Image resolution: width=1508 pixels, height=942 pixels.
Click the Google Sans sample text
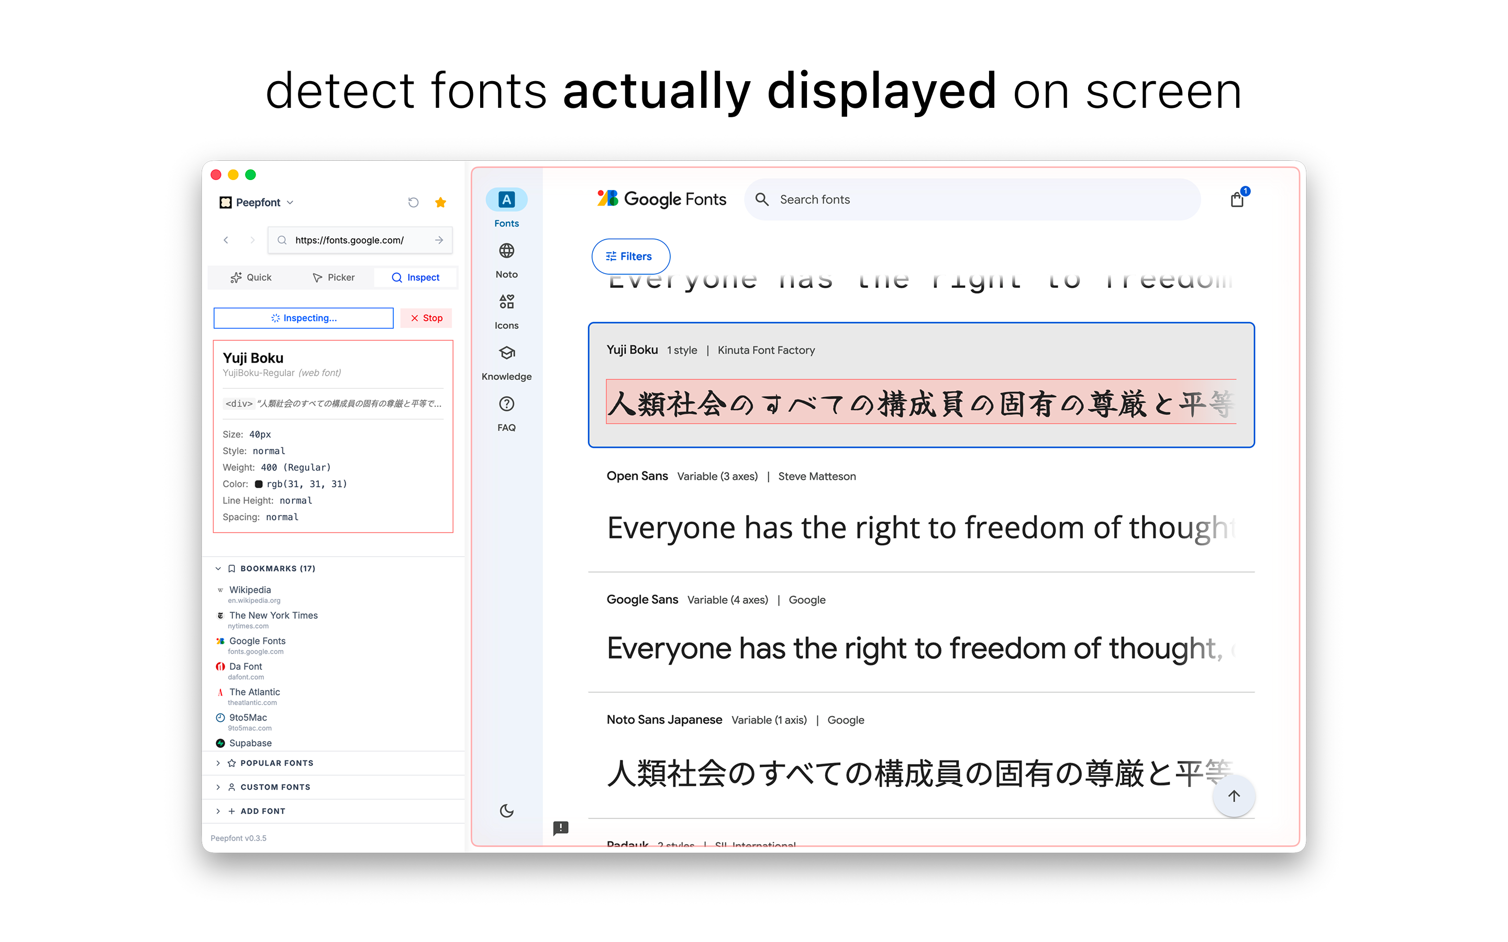point(921,648)
